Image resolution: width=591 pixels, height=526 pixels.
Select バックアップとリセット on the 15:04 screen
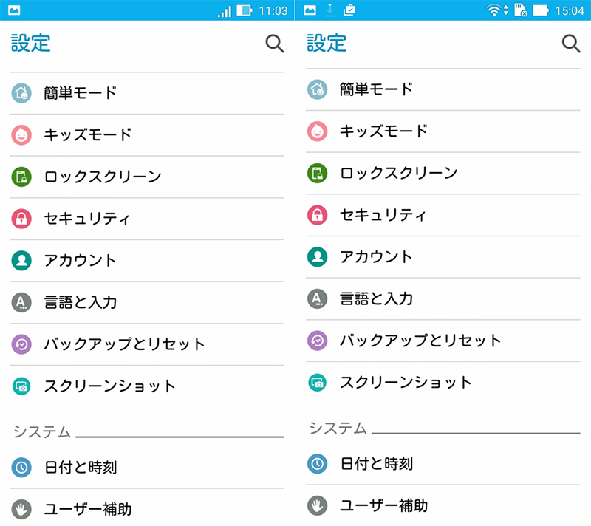420,341
